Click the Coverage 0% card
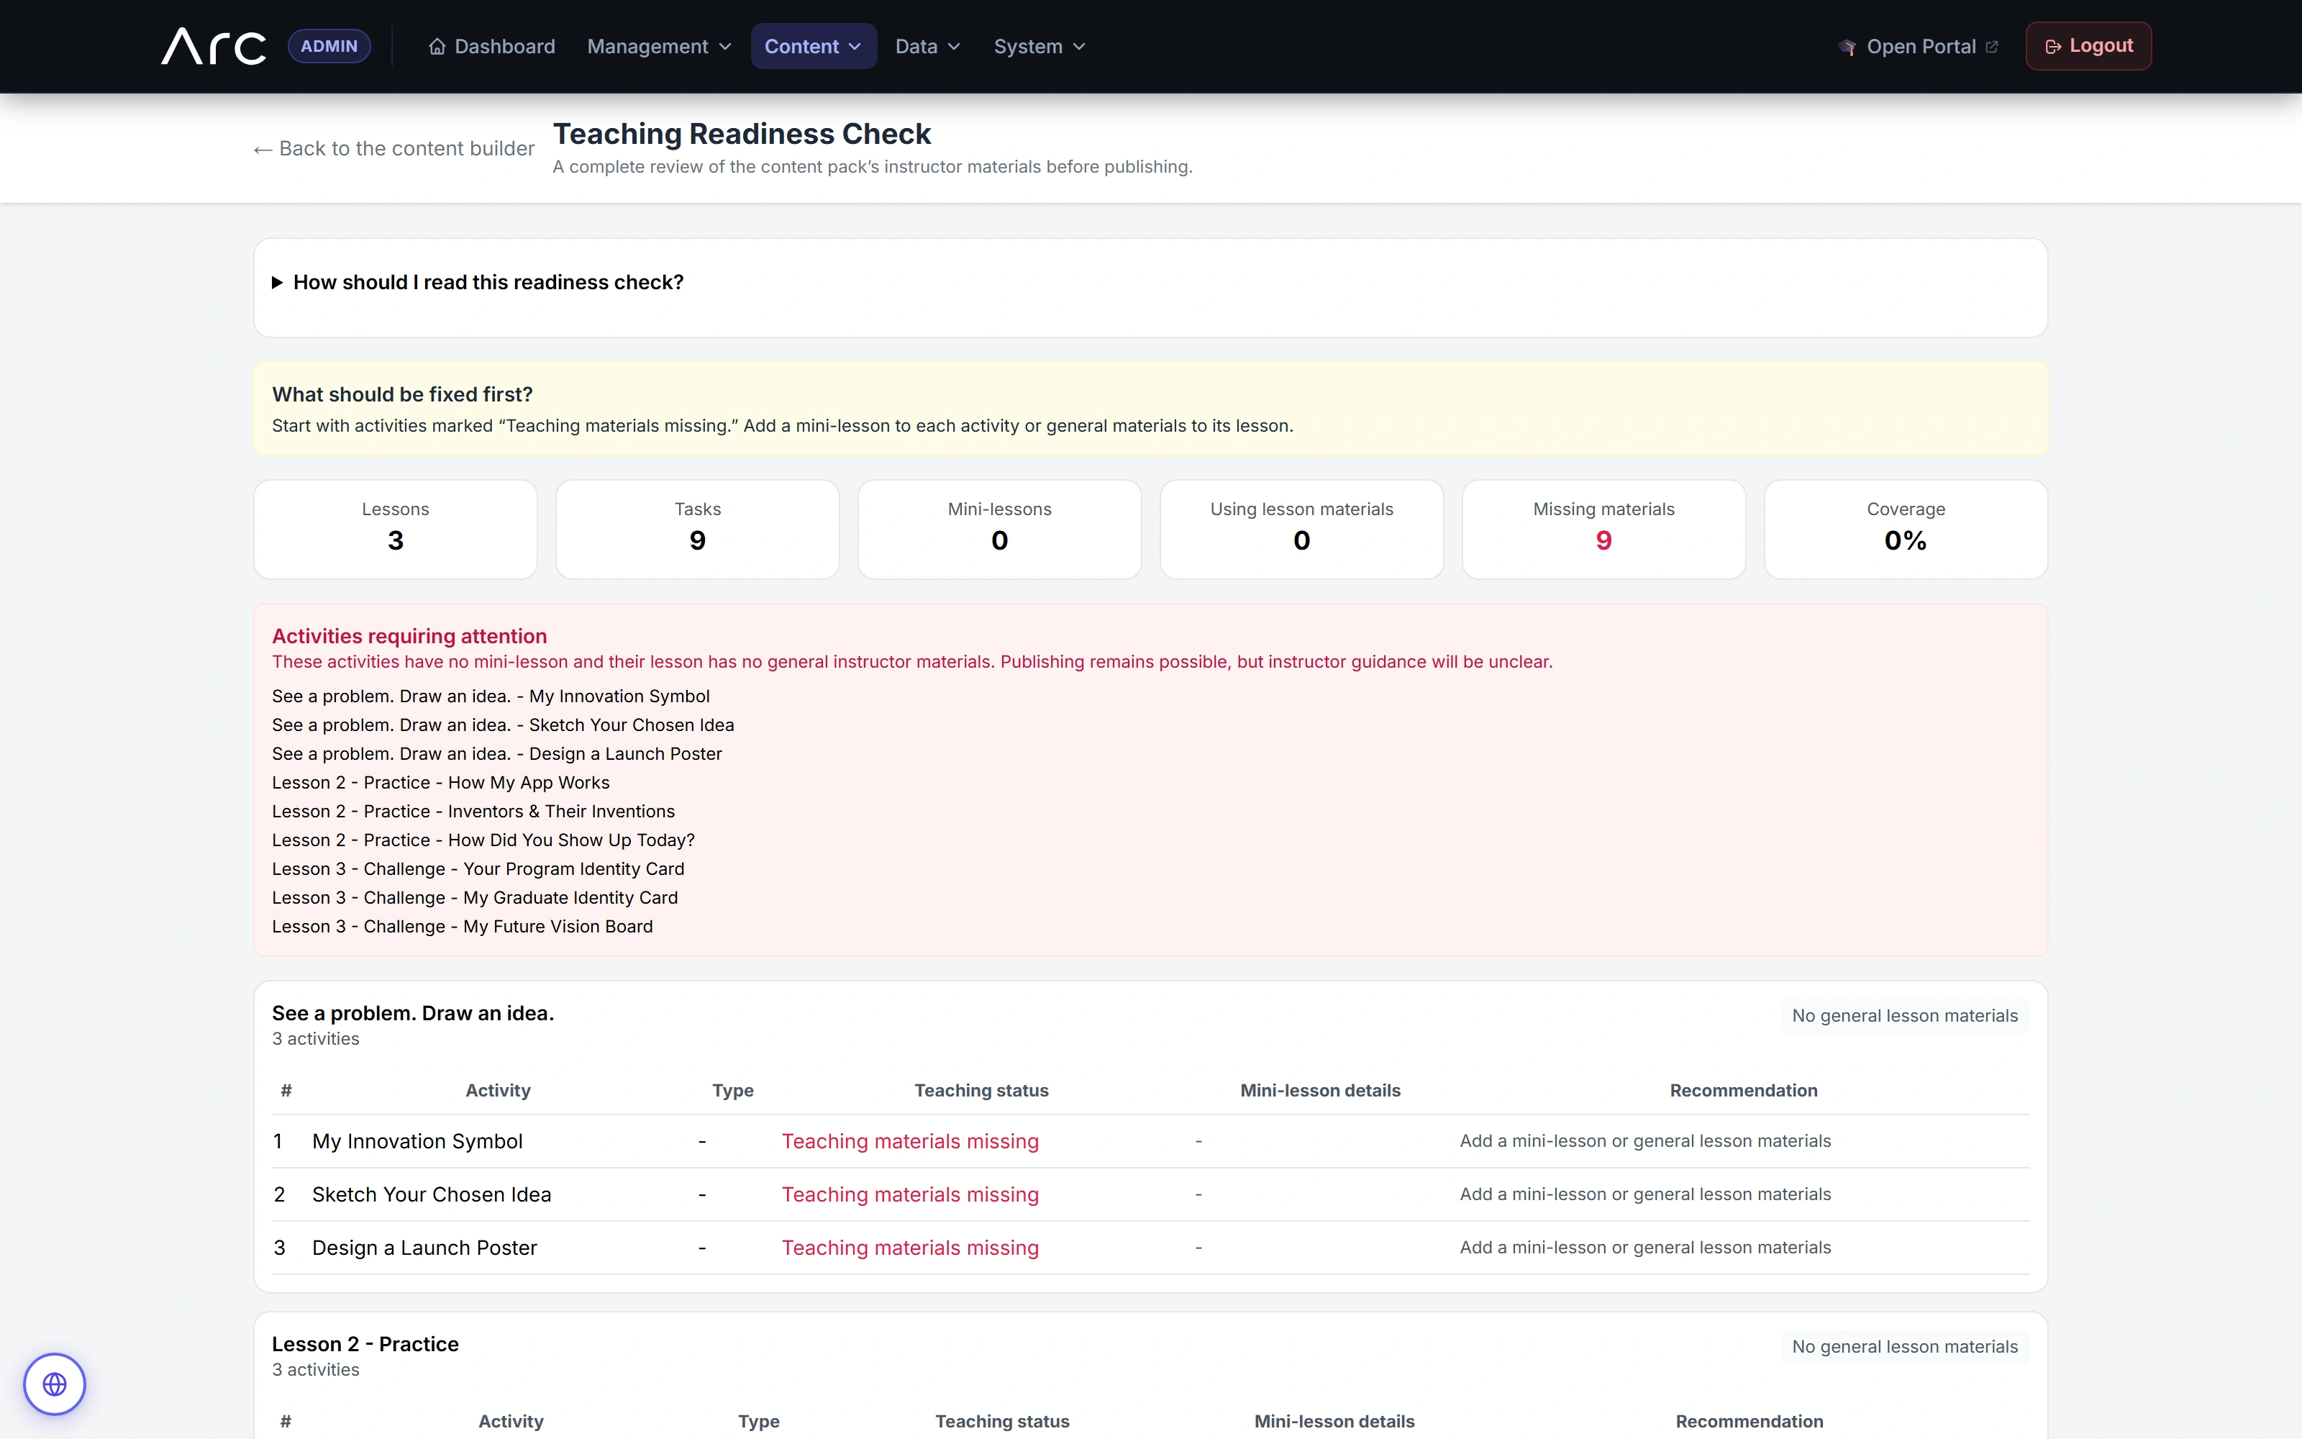 coord(1906,529)
